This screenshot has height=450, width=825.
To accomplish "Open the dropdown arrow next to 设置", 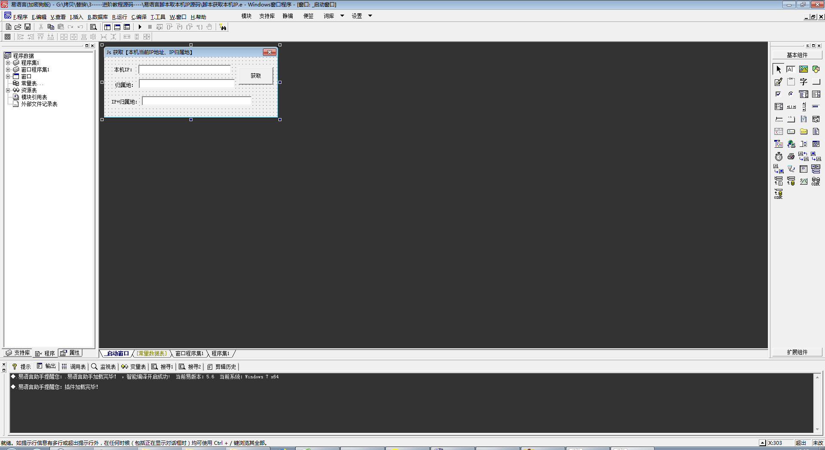I will coord(370,16).
